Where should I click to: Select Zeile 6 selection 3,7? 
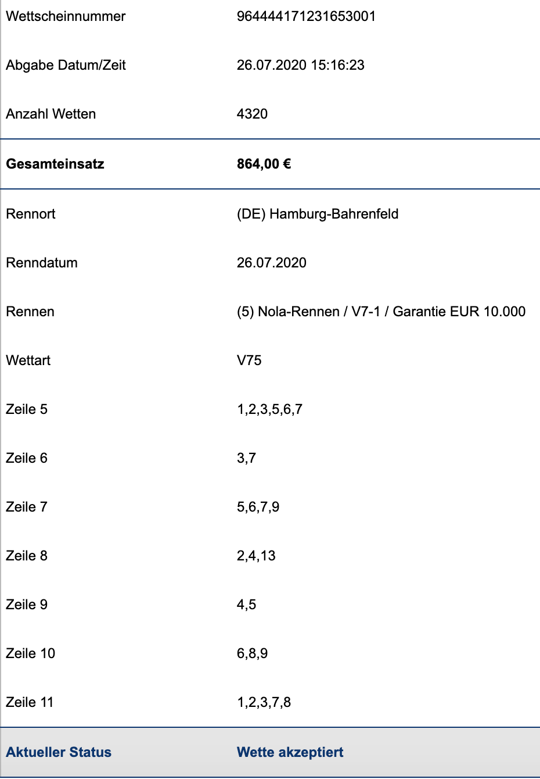point(246,458)
